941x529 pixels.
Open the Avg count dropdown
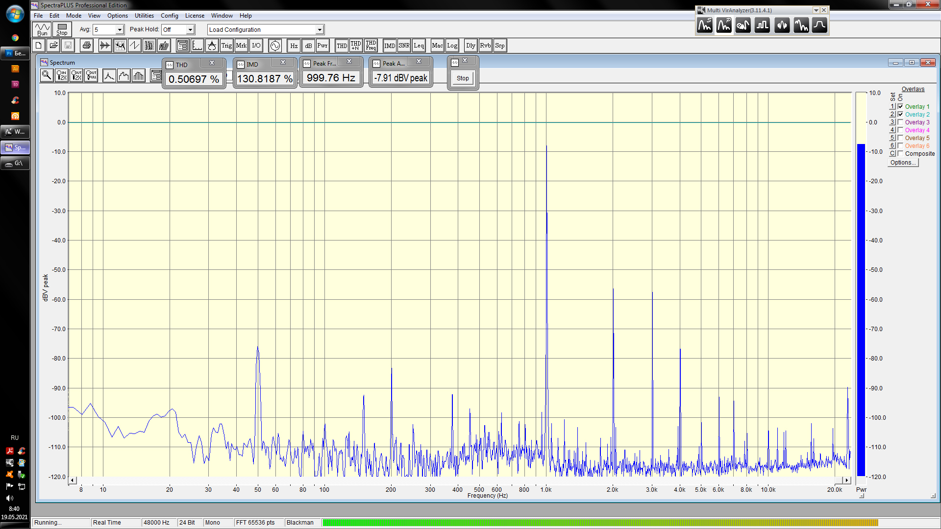tap(119, 30)
